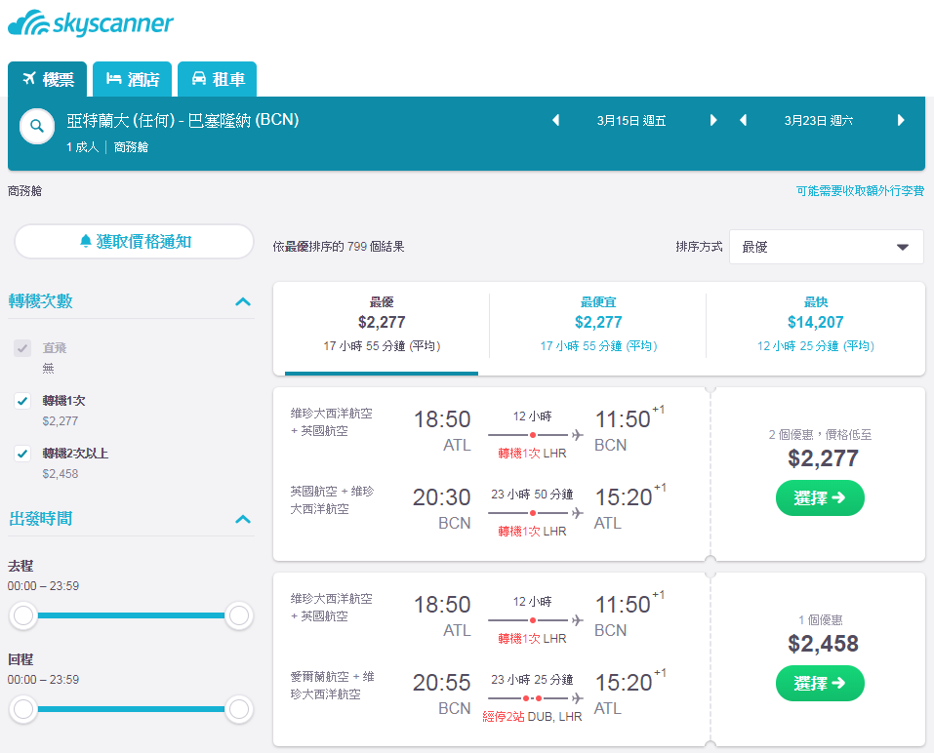Go to next departure date after 3月15日
The image size is (934, 753).
click(713, 120)
